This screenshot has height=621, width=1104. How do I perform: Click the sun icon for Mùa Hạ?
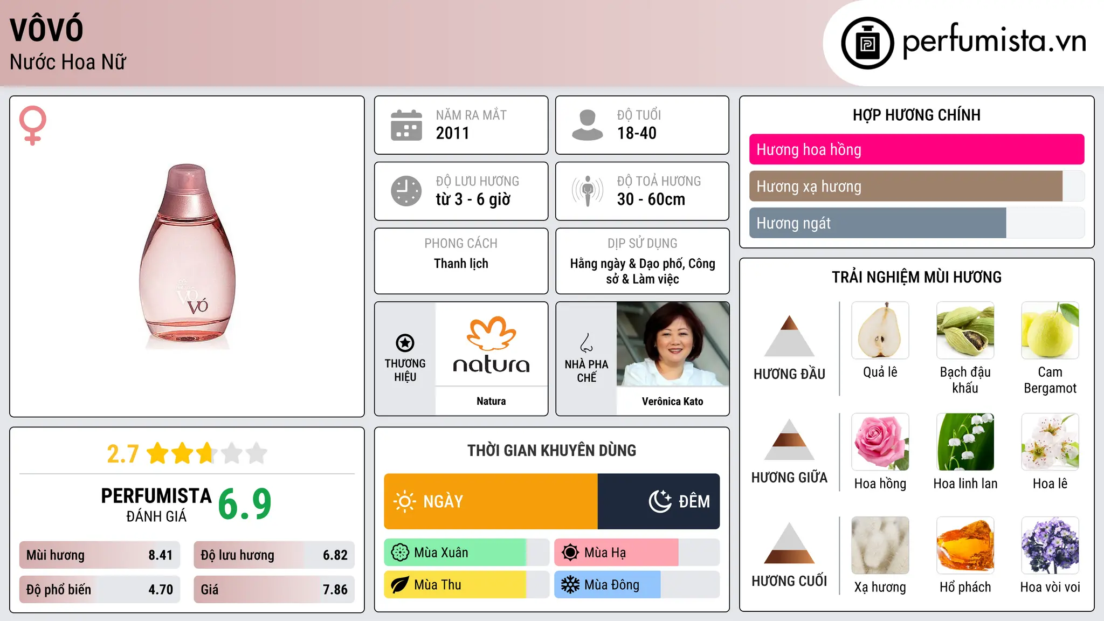(x=570, y=553)
